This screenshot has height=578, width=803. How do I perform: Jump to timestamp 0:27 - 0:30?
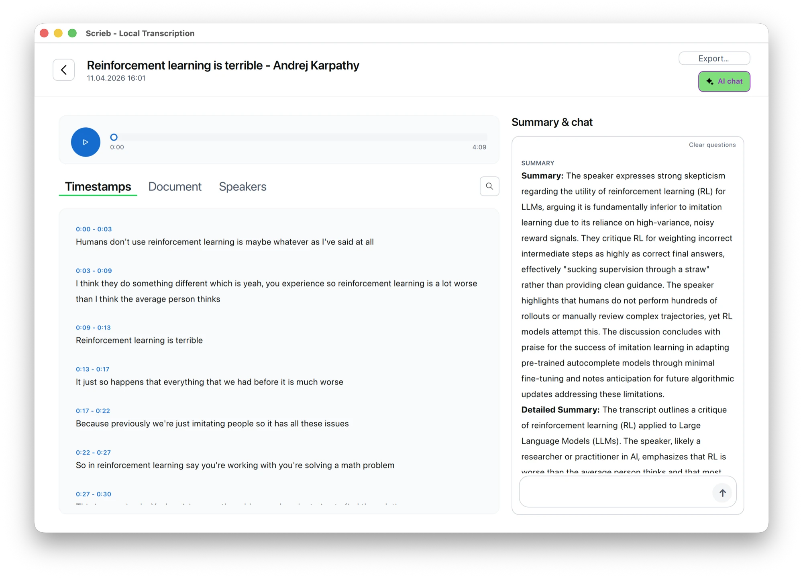tap(94, 494)
